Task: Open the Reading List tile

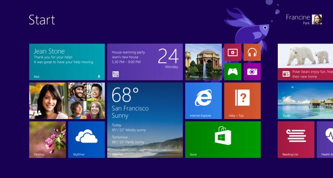Action: [296, 139]
